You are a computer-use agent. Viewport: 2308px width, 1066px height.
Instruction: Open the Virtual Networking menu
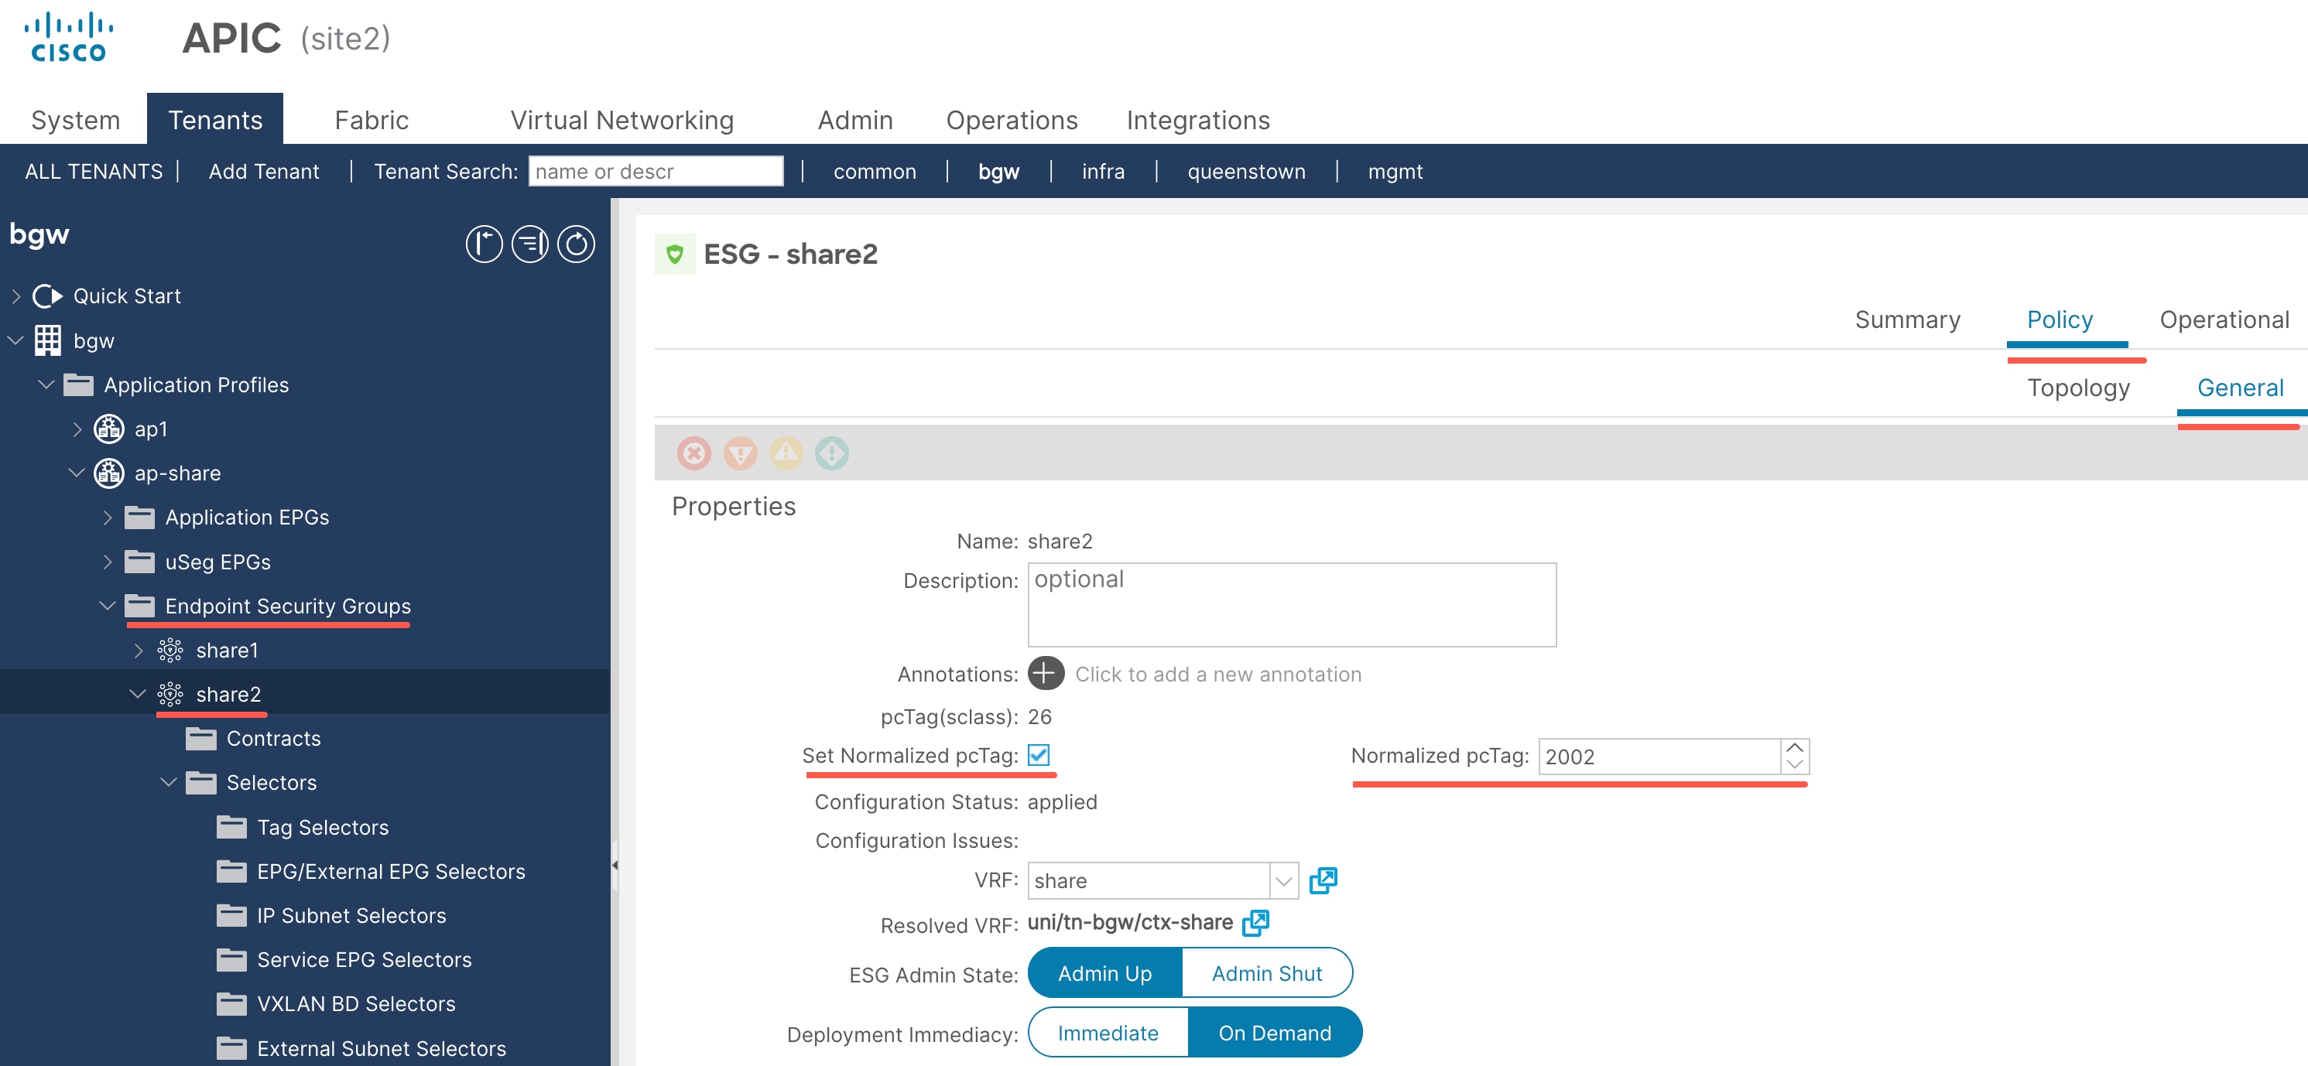[622, 120]
